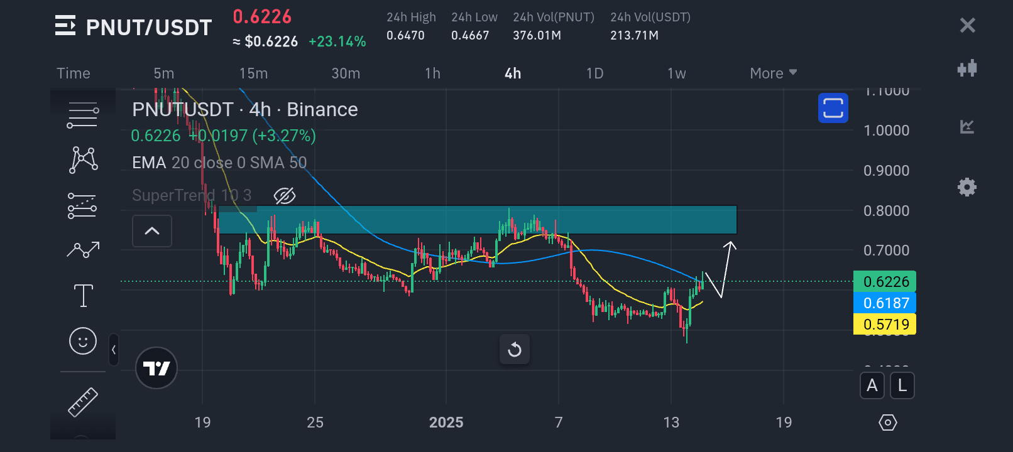
Task: Select the 24h Vol(PNUT) value 376.01M
Action: pyautogui.click(x=537, y=35)
